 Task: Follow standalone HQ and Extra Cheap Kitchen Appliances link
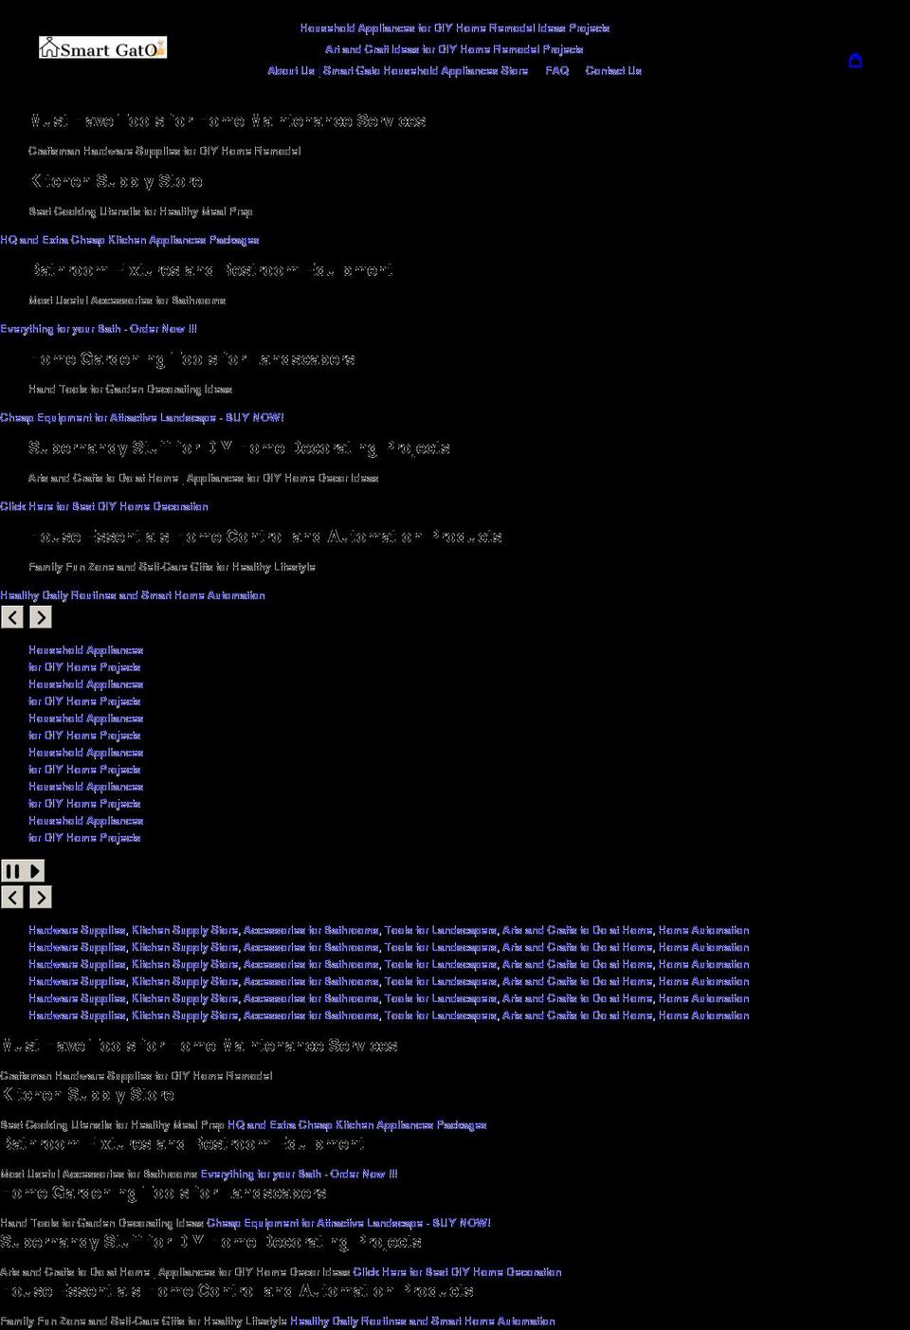[130, 240]
